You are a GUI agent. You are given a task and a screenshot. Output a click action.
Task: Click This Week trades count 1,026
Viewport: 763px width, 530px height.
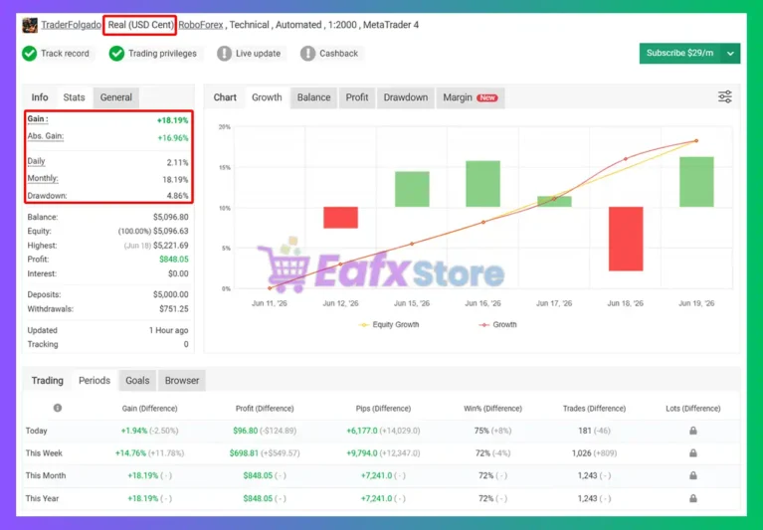(x=582, y=453)
